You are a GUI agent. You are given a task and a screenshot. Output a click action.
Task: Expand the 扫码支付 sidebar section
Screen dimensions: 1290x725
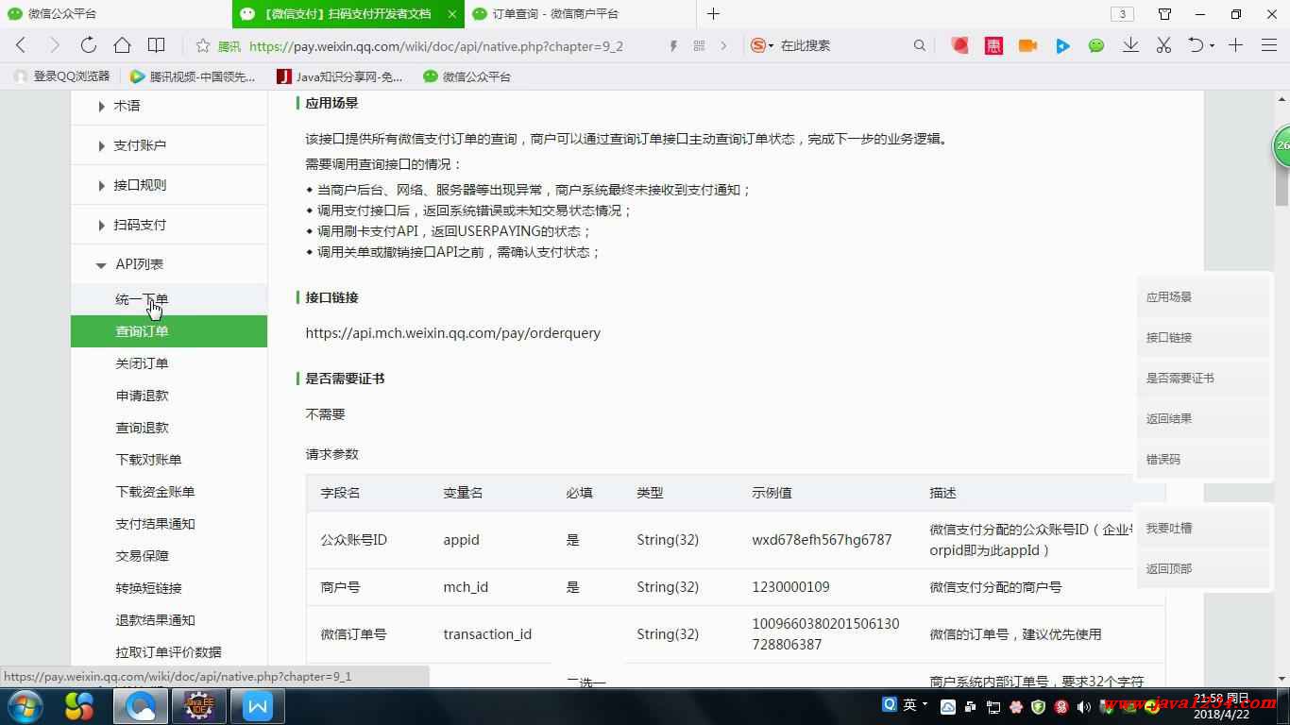pyautogui.click(x=168, y=225)
